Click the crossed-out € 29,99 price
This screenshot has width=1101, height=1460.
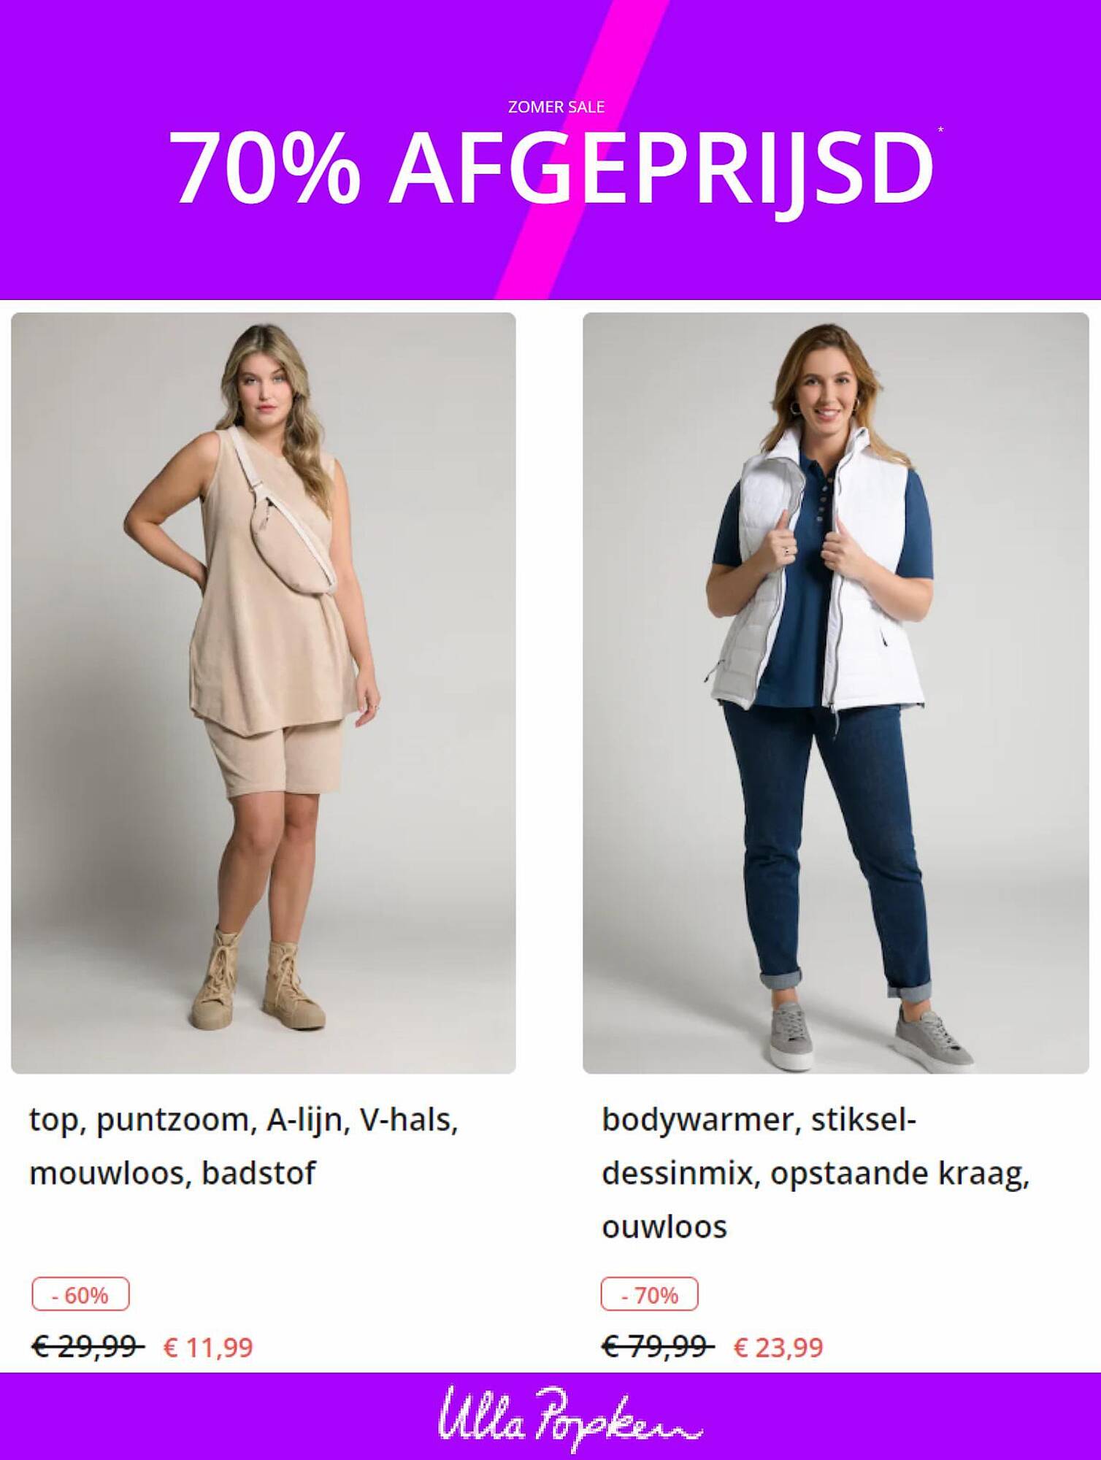pos(88,1345)
